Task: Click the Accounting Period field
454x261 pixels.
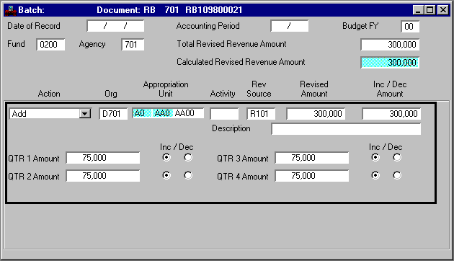Action: tap(289, 26)
